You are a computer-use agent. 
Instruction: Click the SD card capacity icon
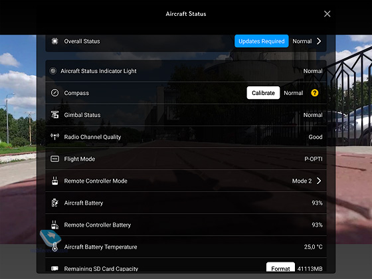(x=54, y=268)
